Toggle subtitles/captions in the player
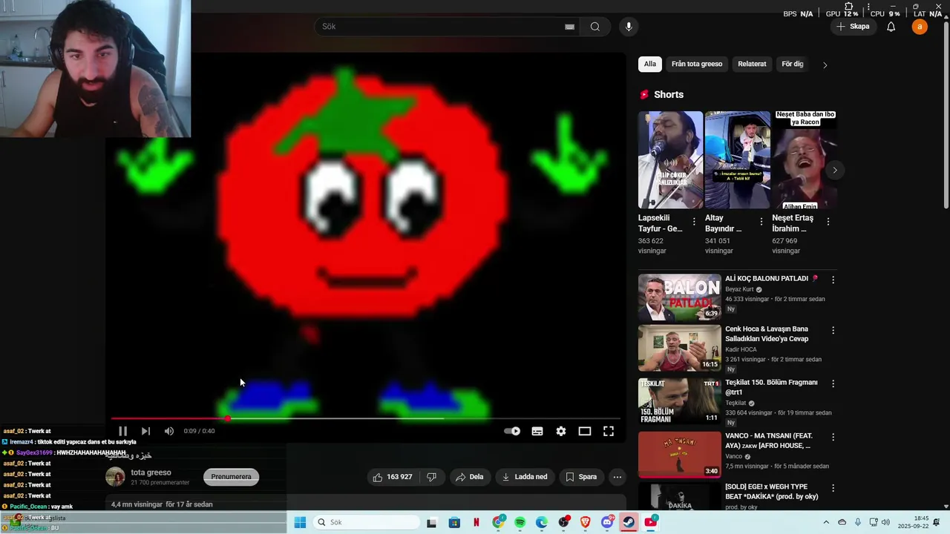This screenshot has width=950, height=534. tap(537, 431)
